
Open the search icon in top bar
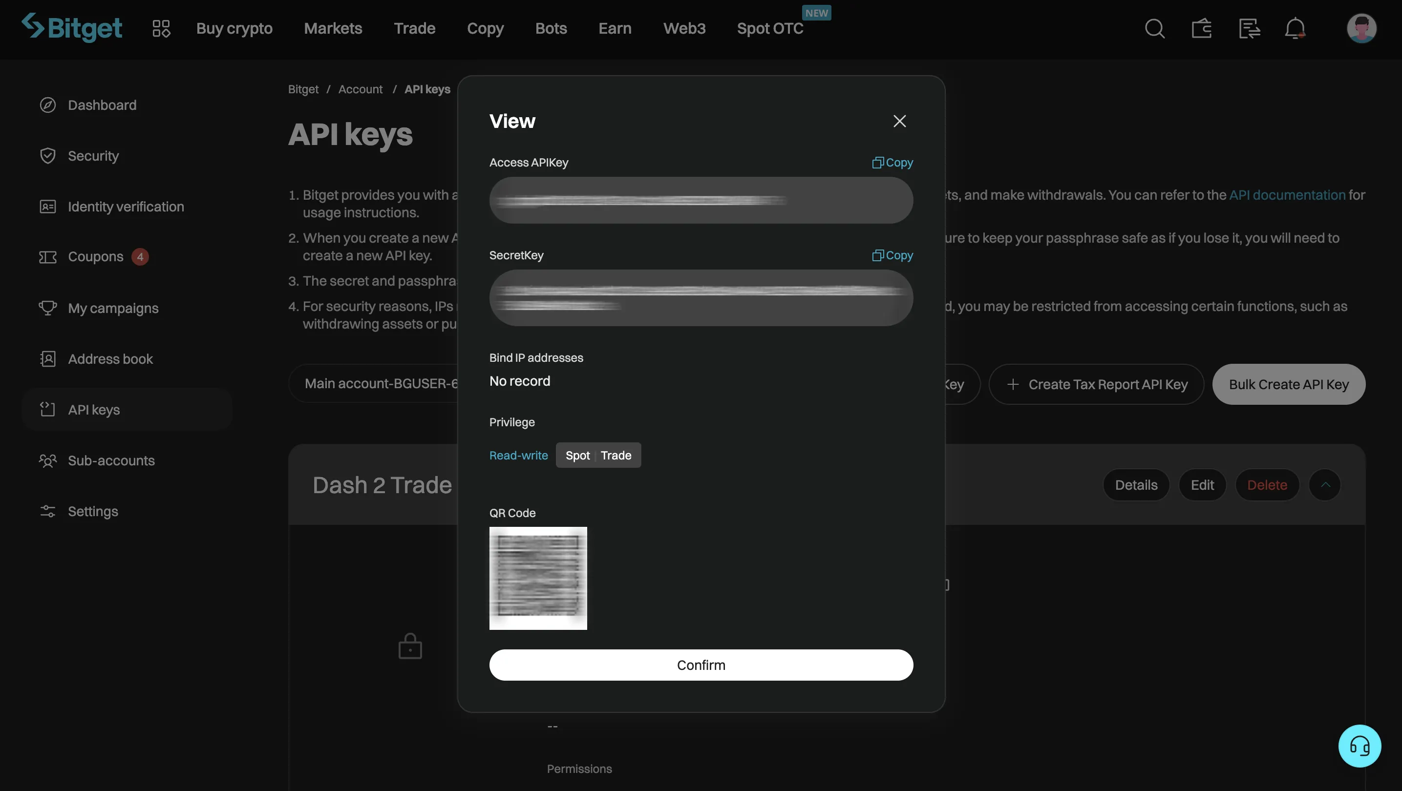click(x=1155, y=28)
